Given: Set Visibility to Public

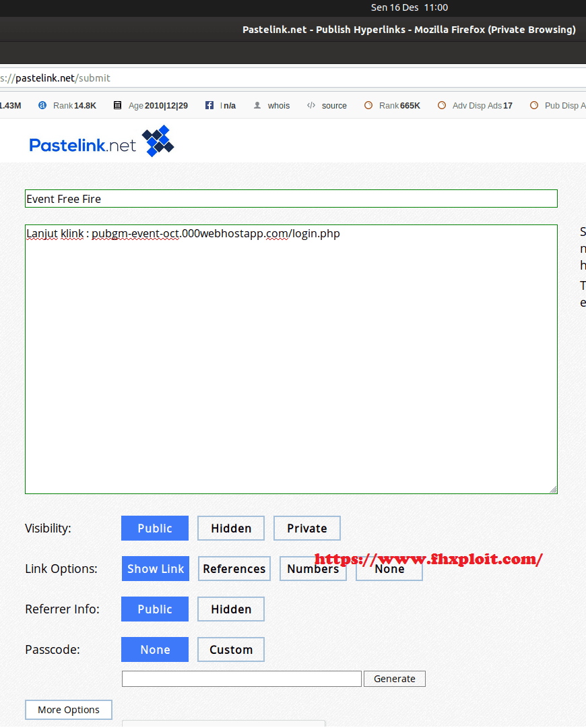Looking at the screenshot, I should [x=155, y=528].
